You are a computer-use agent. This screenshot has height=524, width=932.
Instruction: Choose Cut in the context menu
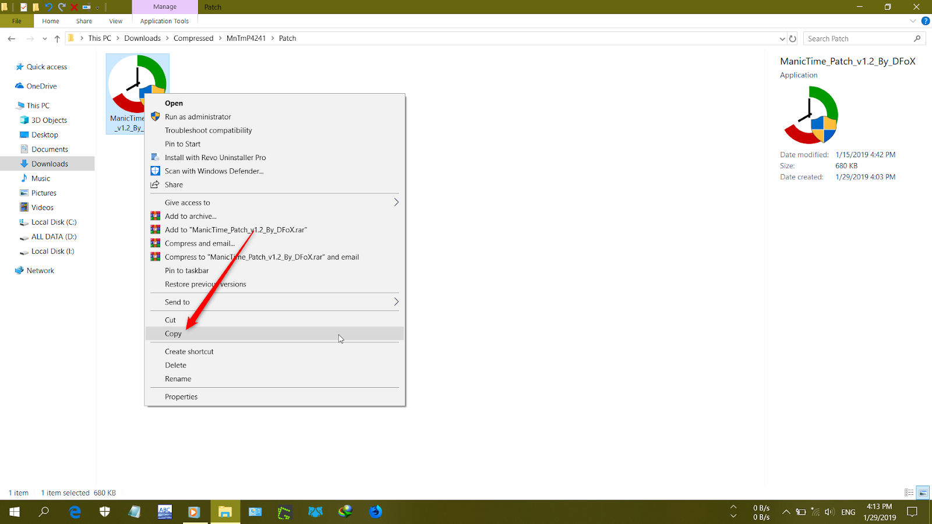point(274,320)
